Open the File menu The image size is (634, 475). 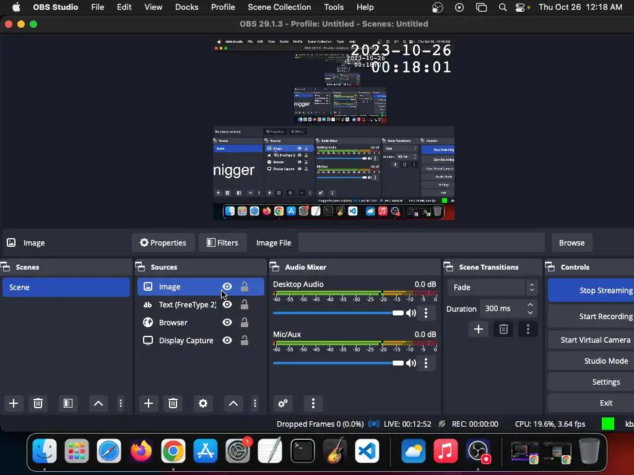[x=97, y=7]
